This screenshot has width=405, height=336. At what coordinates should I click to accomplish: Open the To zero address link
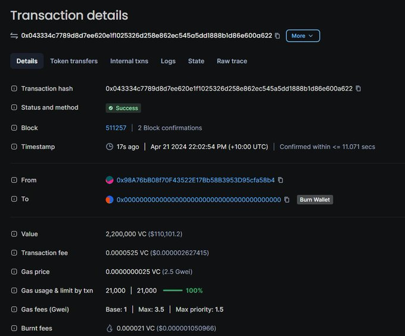coord(198,200)
